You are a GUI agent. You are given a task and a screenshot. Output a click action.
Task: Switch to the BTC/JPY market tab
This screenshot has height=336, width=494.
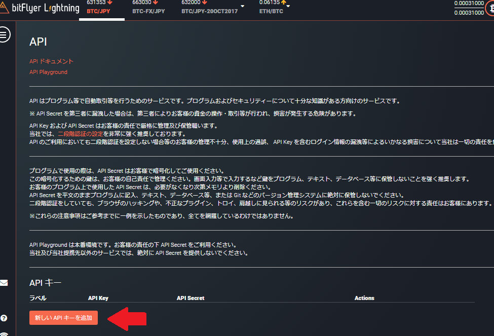tap(98, 11)
